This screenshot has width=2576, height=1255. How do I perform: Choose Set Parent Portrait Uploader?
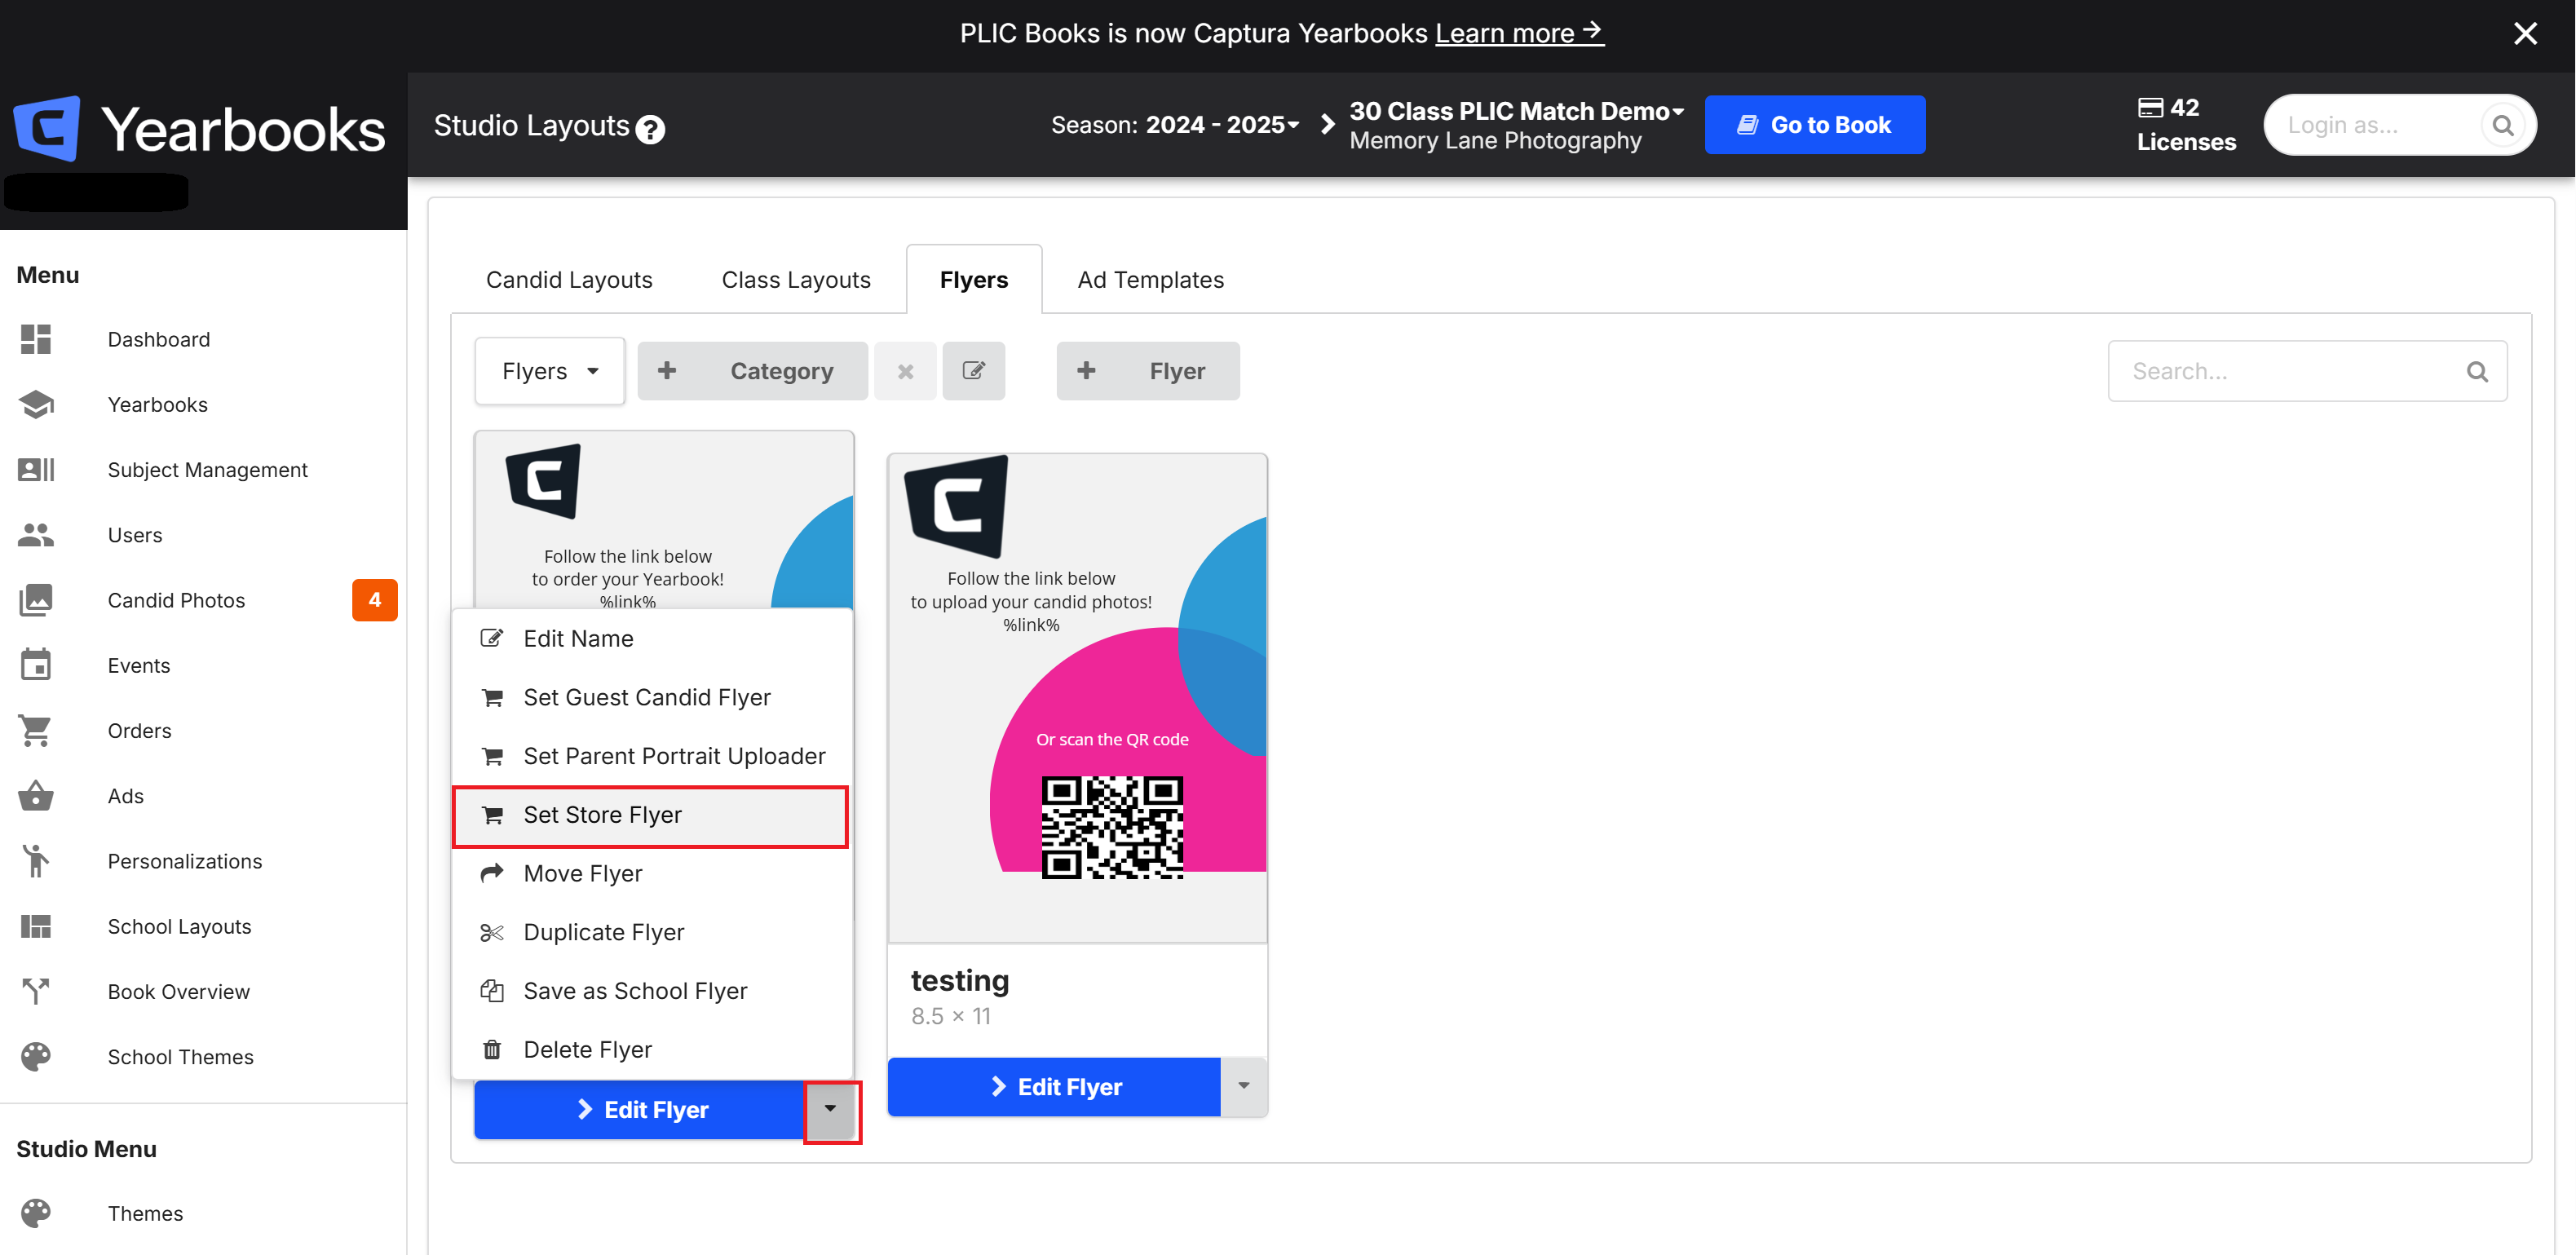(x=652, y=756)
